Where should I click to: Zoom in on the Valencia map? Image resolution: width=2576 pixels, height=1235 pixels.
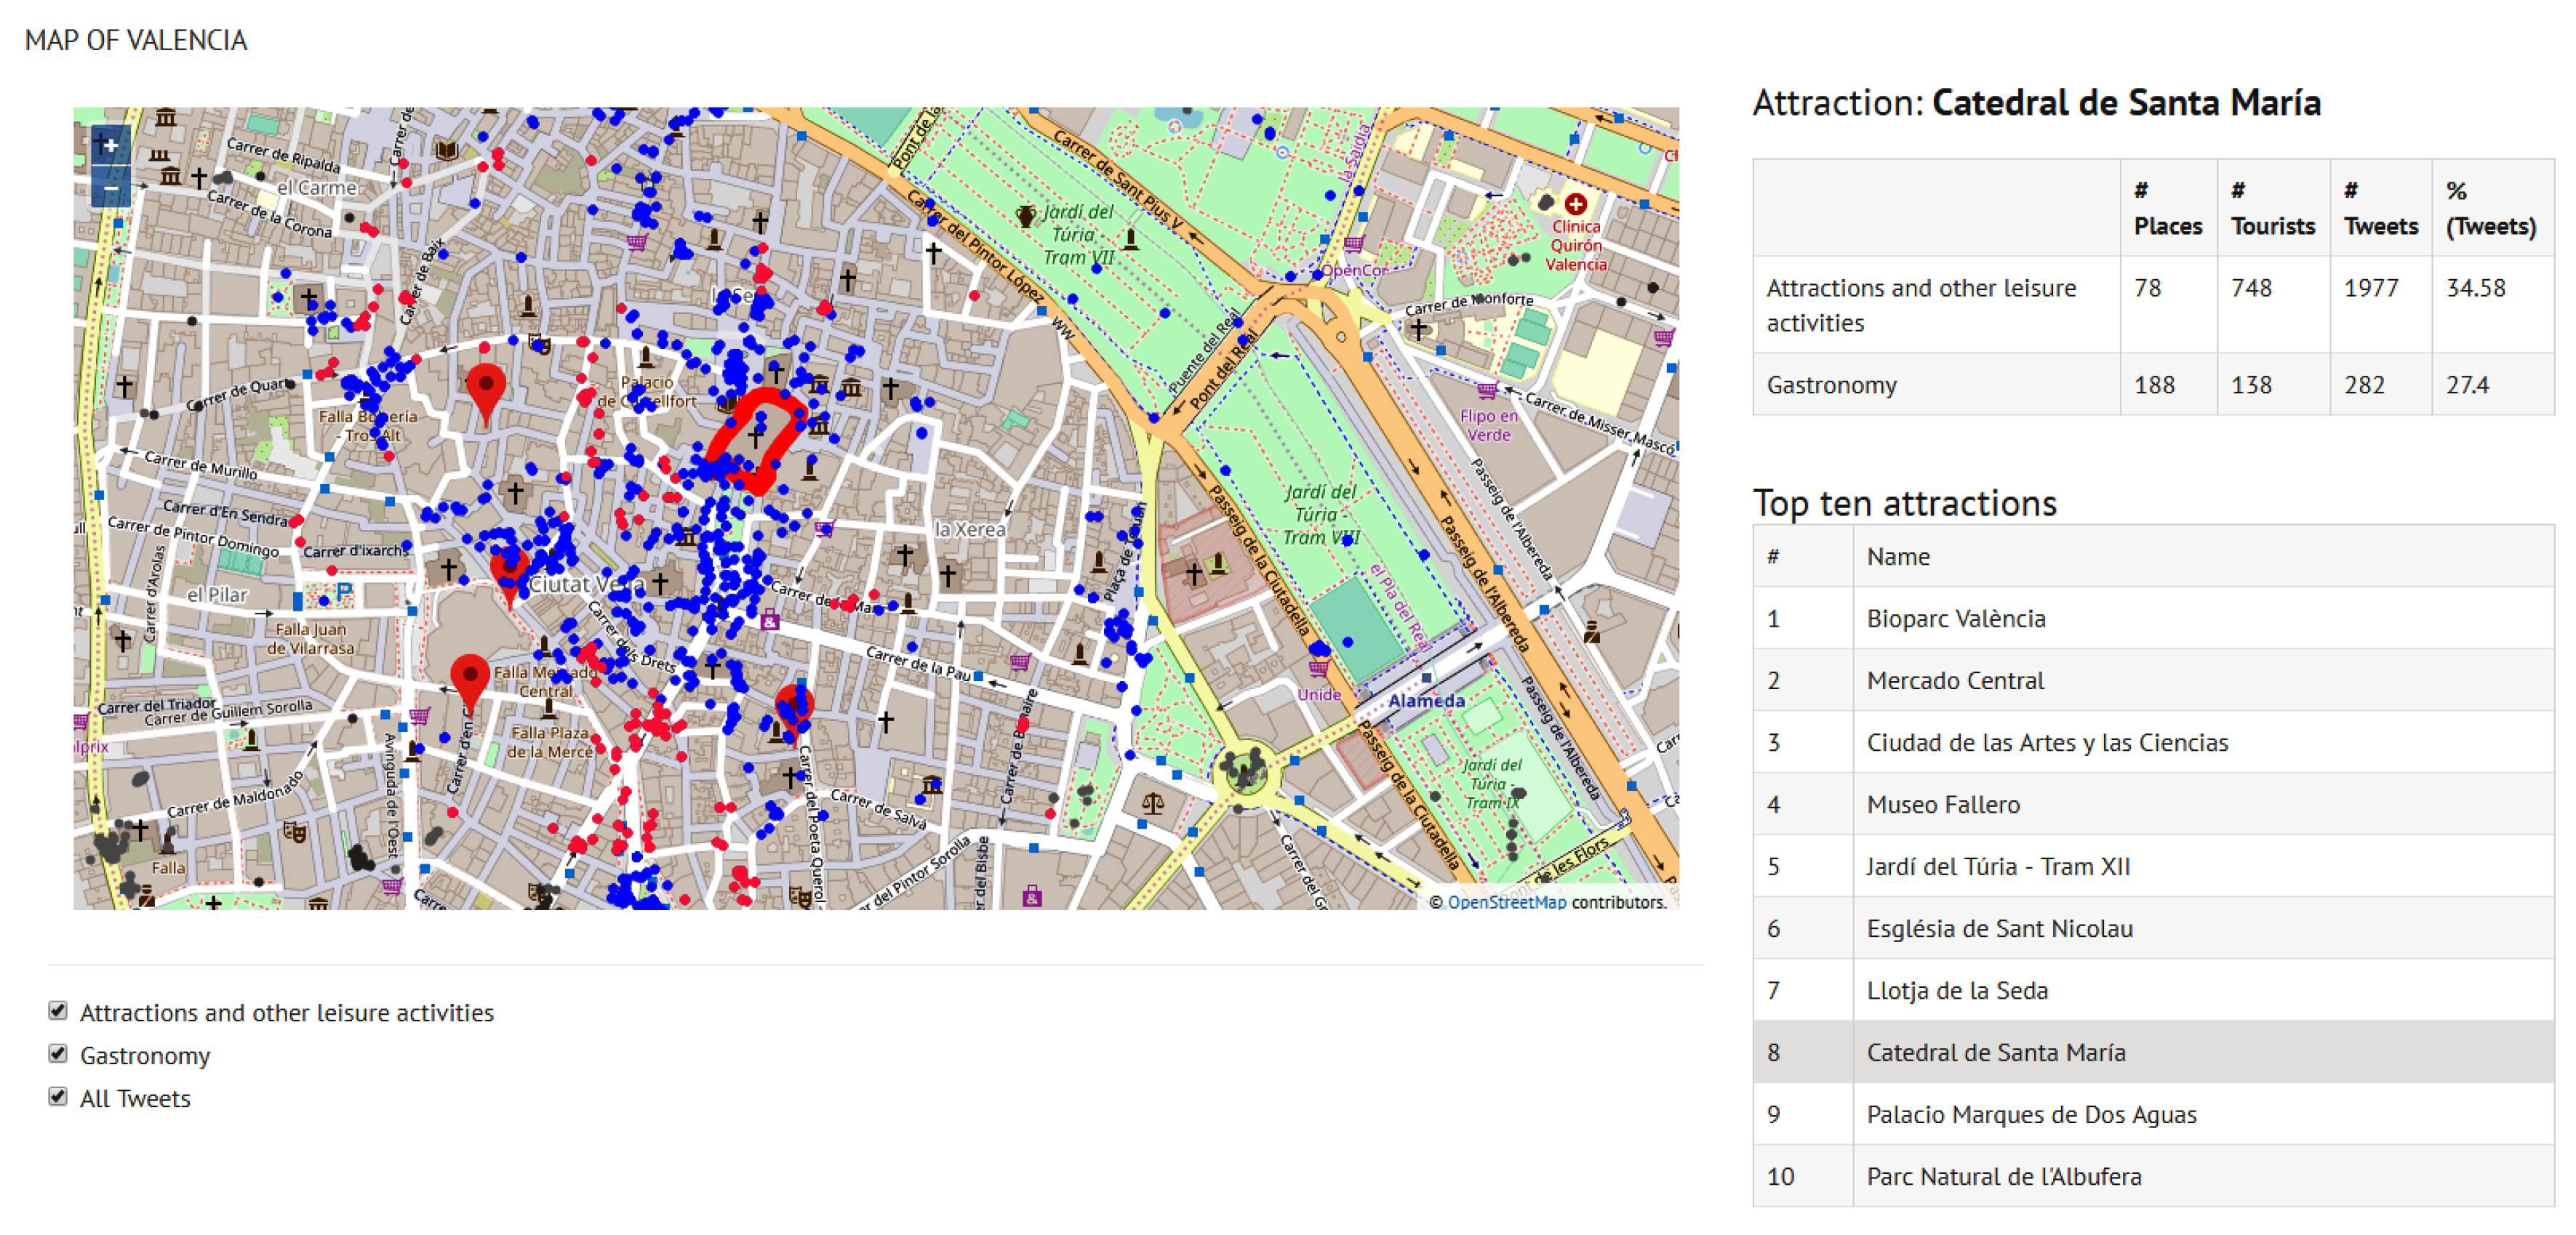tap(110, 146)
